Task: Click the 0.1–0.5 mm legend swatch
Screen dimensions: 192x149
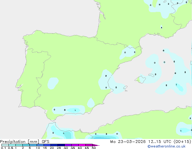Action: (5, 145)
